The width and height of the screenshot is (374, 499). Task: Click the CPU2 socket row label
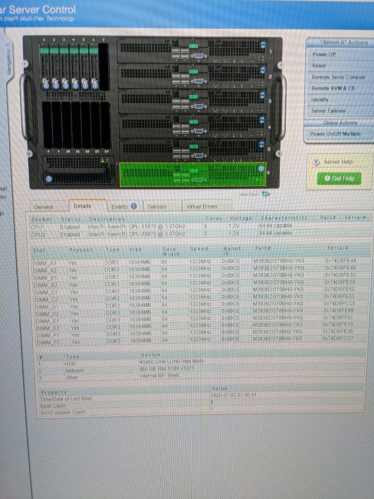[x=38, y=235]
